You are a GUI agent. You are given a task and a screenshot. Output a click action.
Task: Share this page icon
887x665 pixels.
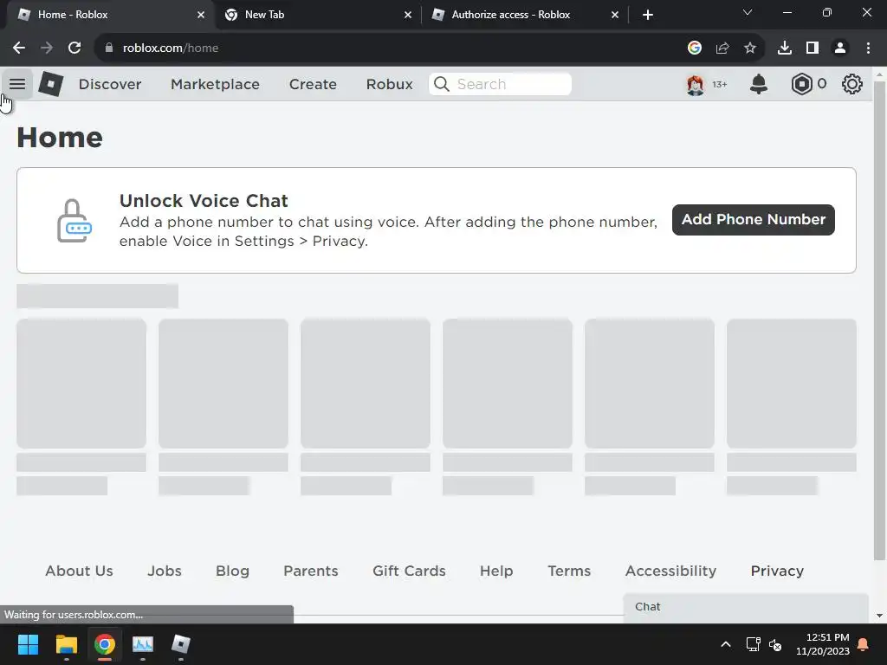722,48
